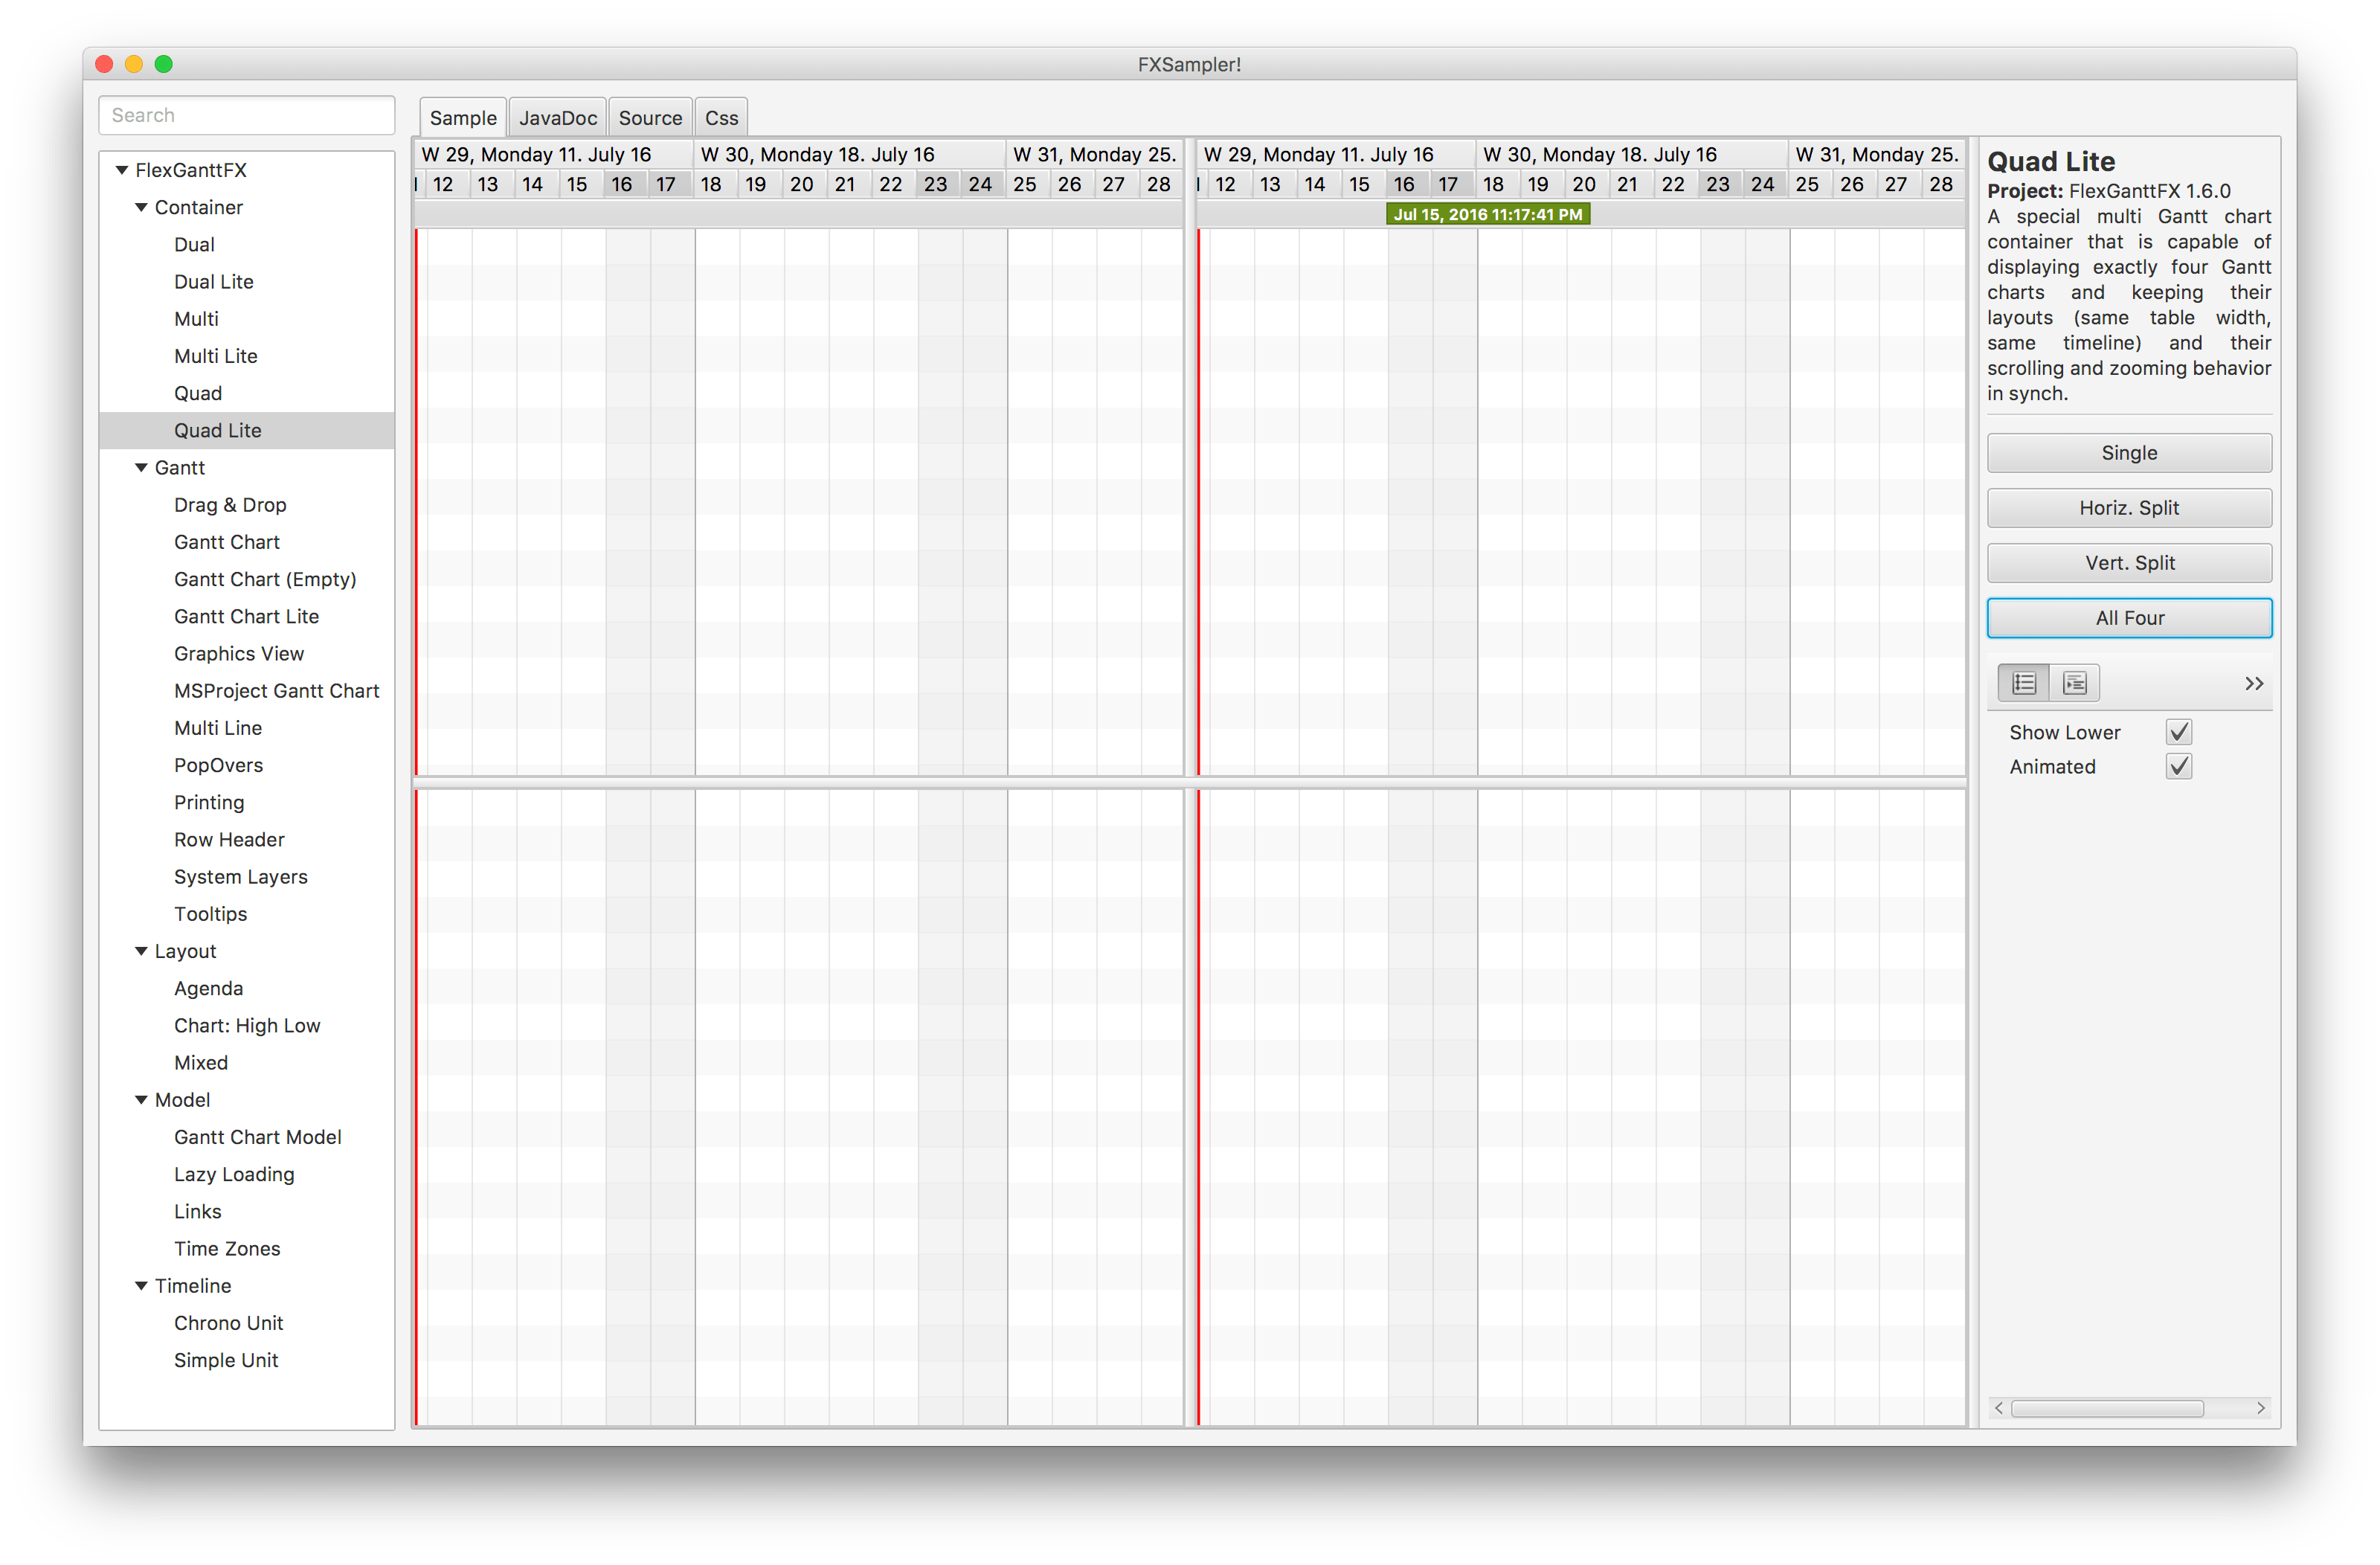Select the categorized property view icon
The height and width of the screenshot is (1565, 2380).
[2074, 683]
